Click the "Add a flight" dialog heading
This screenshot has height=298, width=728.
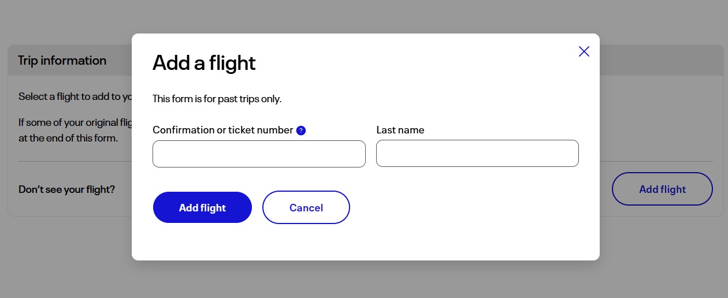coord(204,63)
